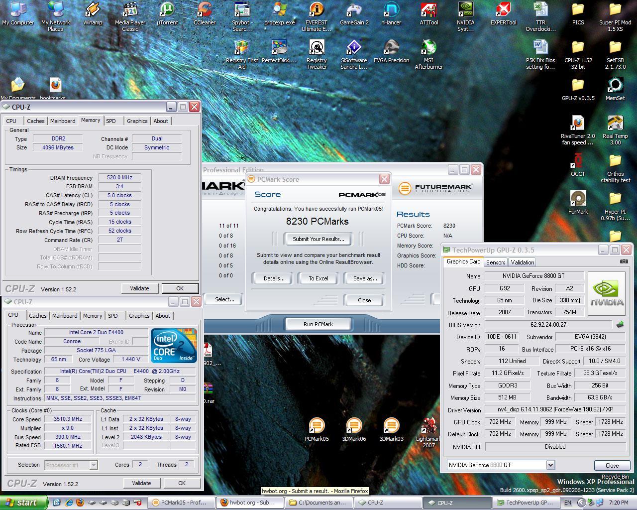Open the µTorrent desktop icon

pos(167,13)
